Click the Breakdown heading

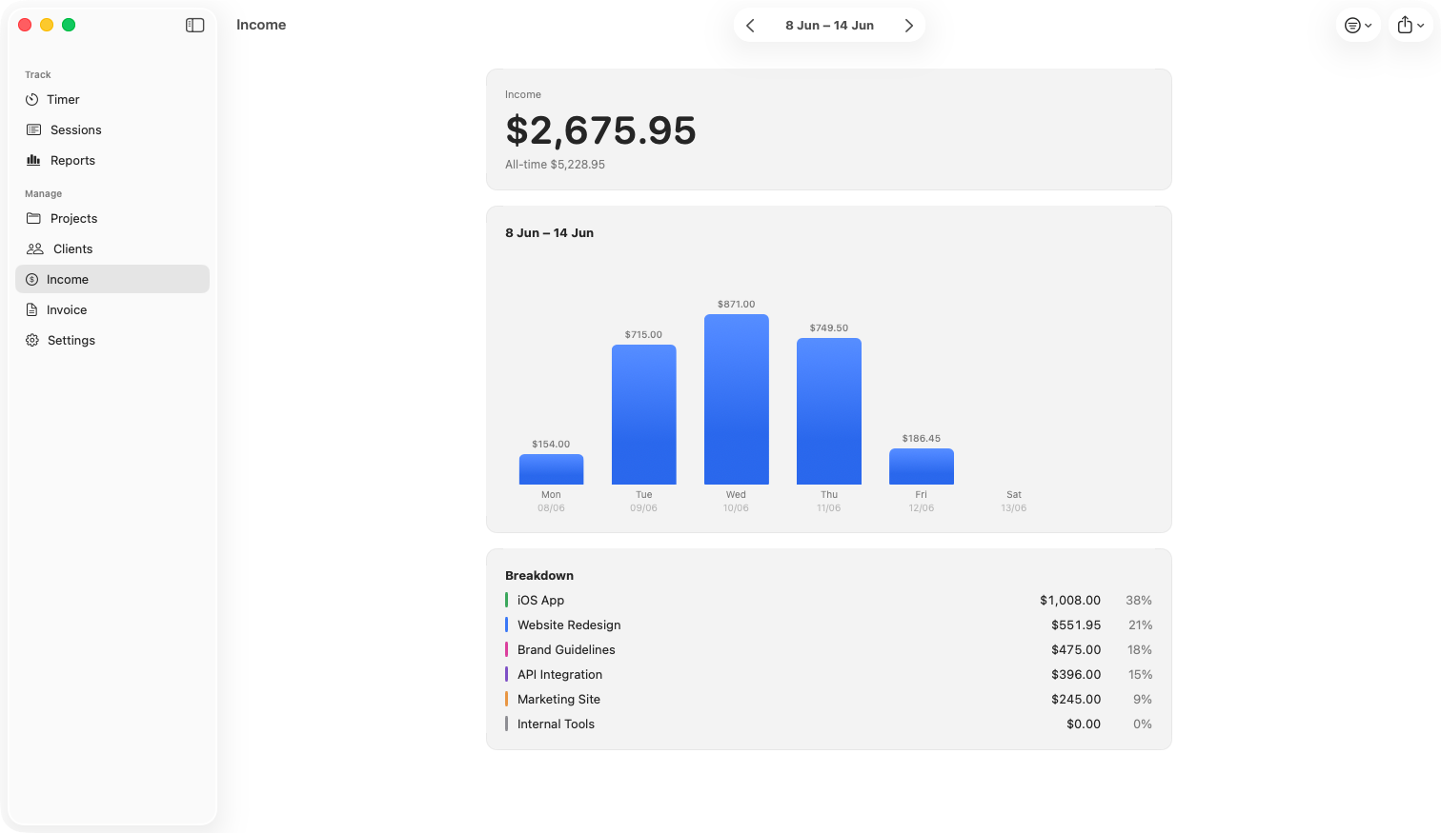(539, 576)
